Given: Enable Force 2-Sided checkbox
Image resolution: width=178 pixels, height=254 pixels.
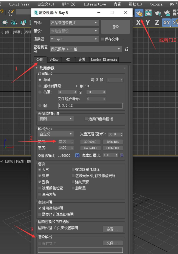Looking at the screenshot, I should 73,182.
